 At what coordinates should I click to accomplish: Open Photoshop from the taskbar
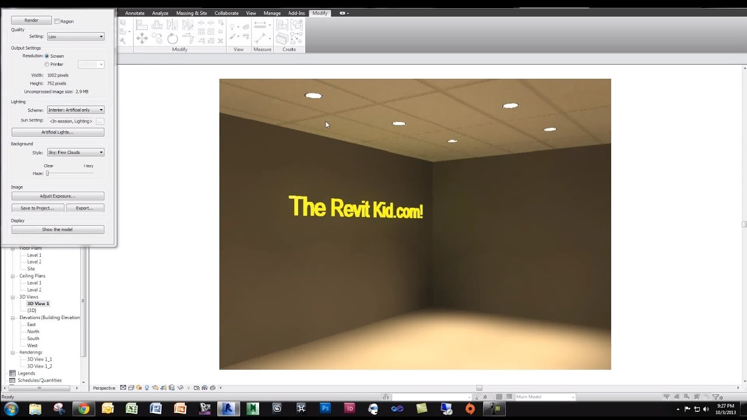point(325,408)
